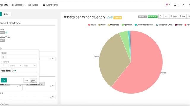The image size is (190, 106).
Task: Clear the field right of the popover
Action: (50, 59)
